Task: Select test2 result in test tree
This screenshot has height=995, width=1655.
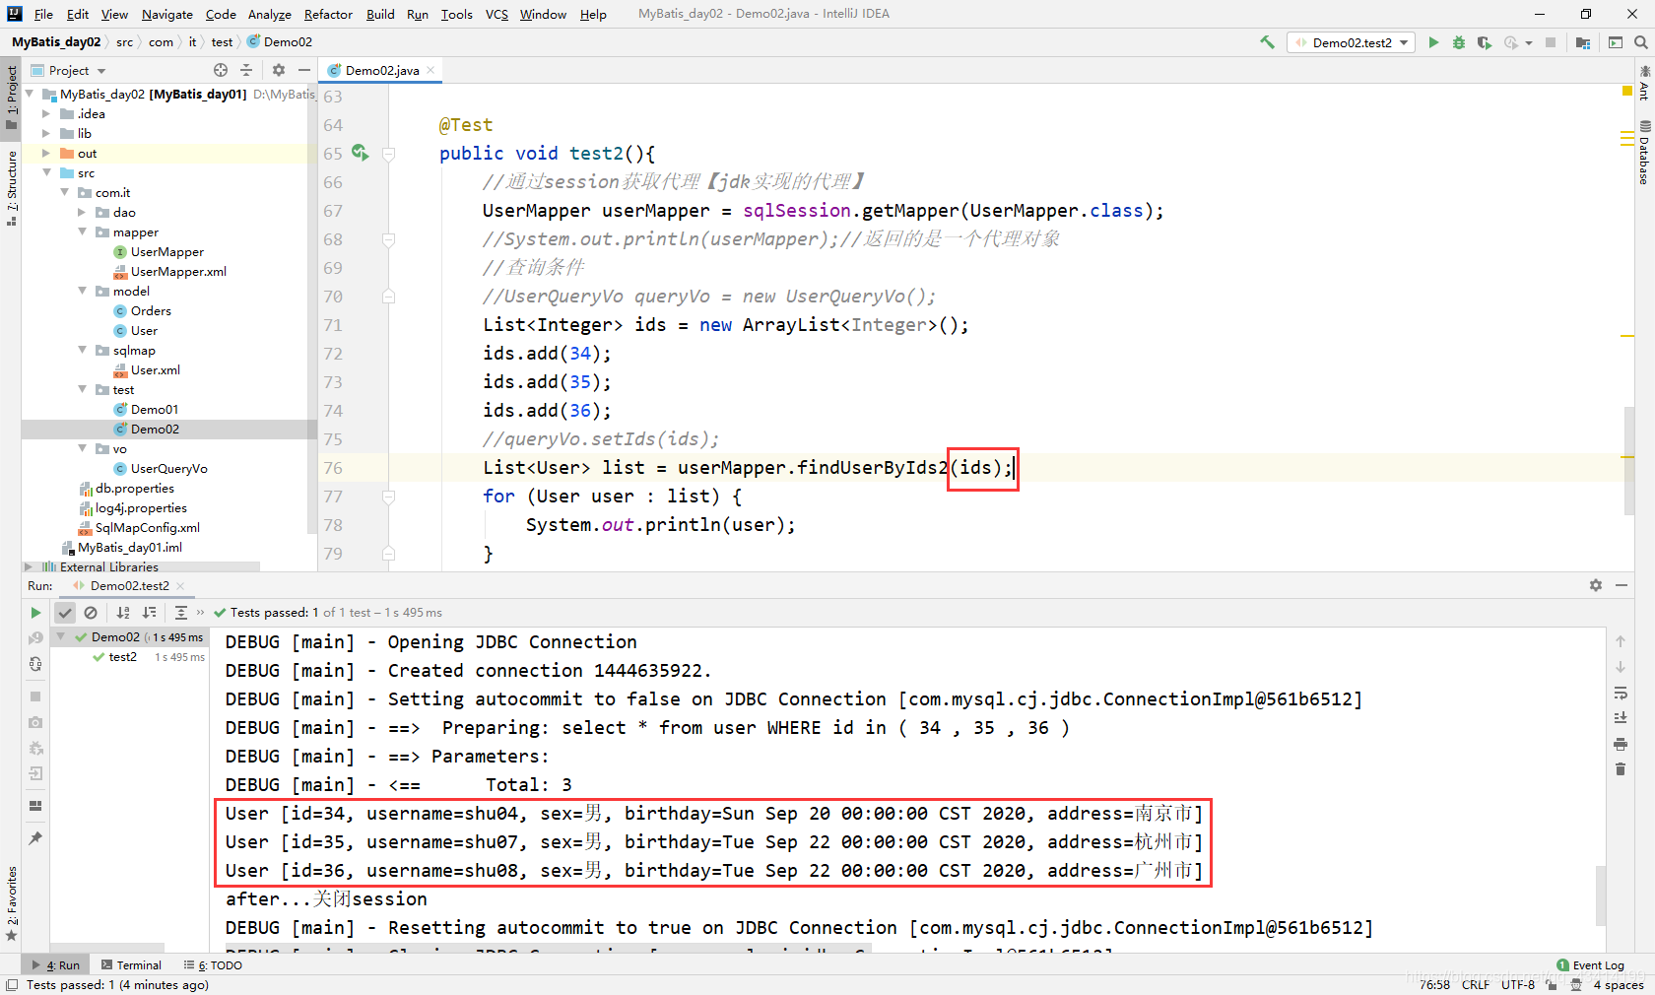Action: click(x=123, y=657)
